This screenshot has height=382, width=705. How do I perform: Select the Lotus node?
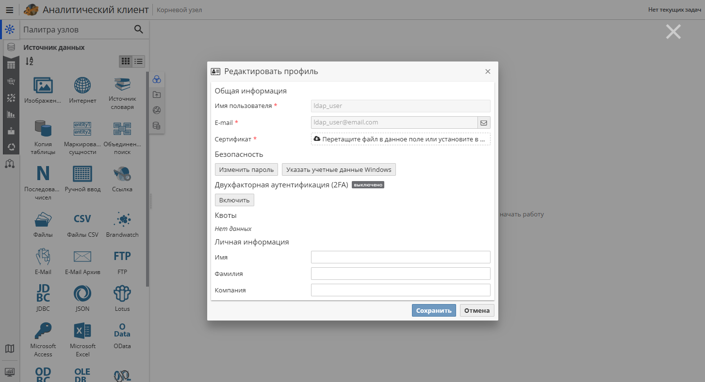coord(122,298)
